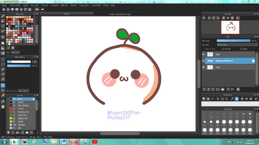The width and height of the screenshot is (259, 145).
Task: Click the canvas horizontal scrollbar
Action: point(120,133)
